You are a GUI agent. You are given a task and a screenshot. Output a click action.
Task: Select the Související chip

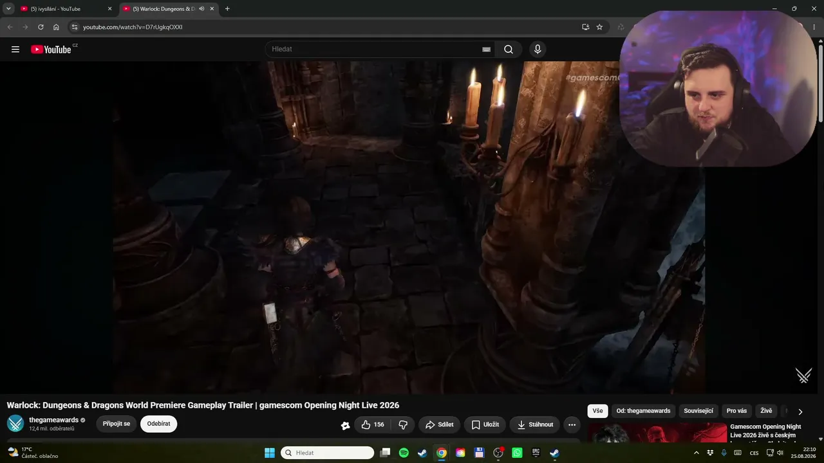[x=698, y=411]
